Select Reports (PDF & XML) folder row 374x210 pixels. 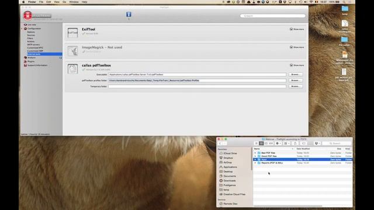click(303, 163)
